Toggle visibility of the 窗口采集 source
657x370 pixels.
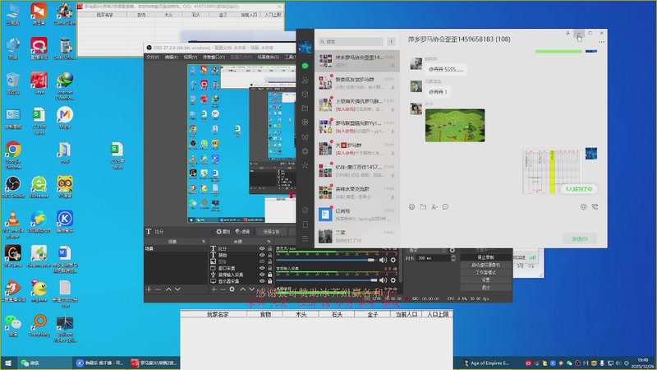(262, 268)
